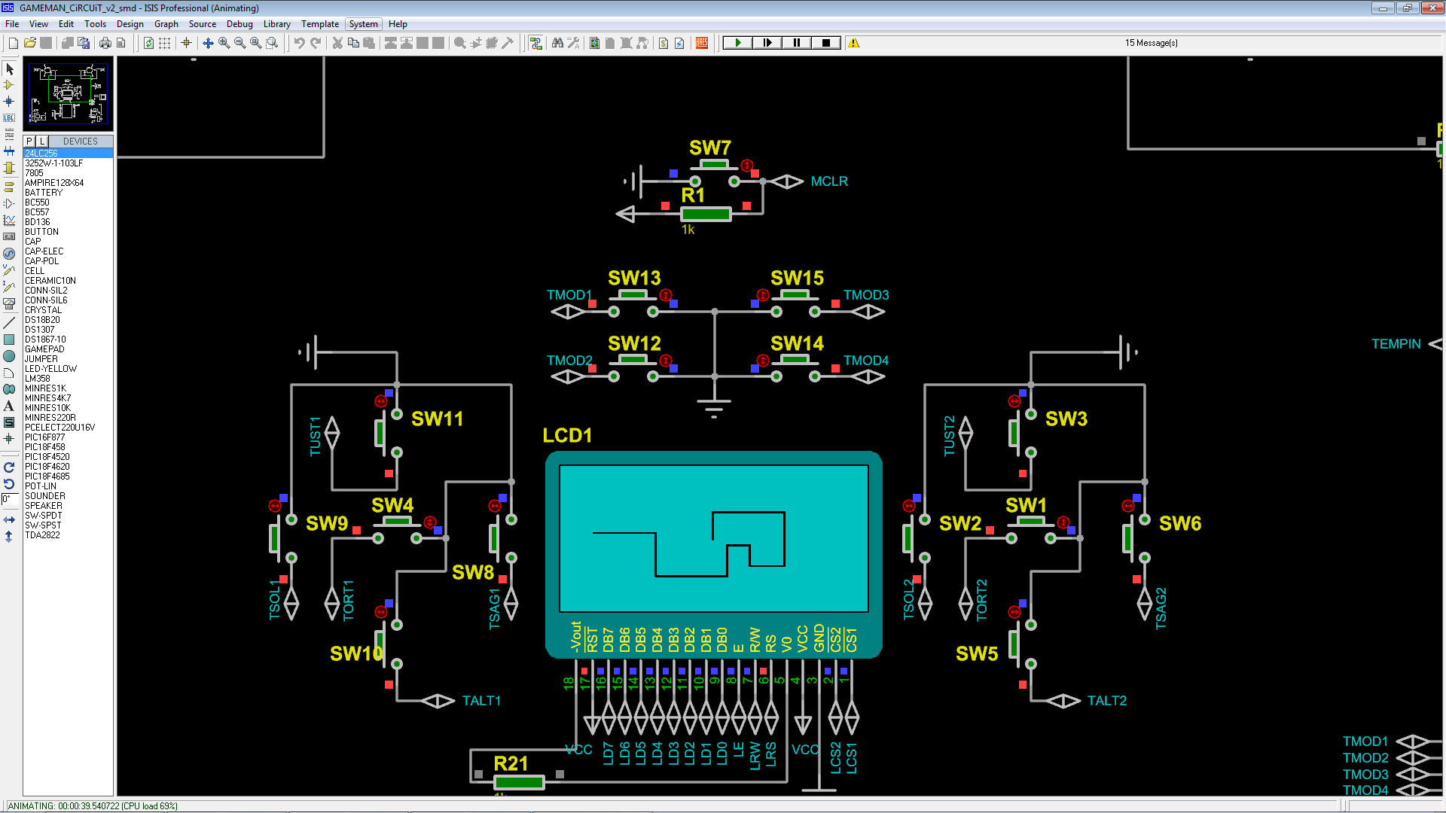Select the wire label mode
The image size is (1446, 813).
click(x=9, y=118)
